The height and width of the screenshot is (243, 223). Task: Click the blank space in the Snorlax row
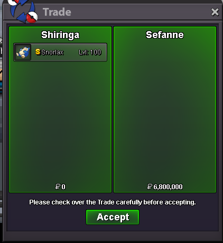point(71,52)
